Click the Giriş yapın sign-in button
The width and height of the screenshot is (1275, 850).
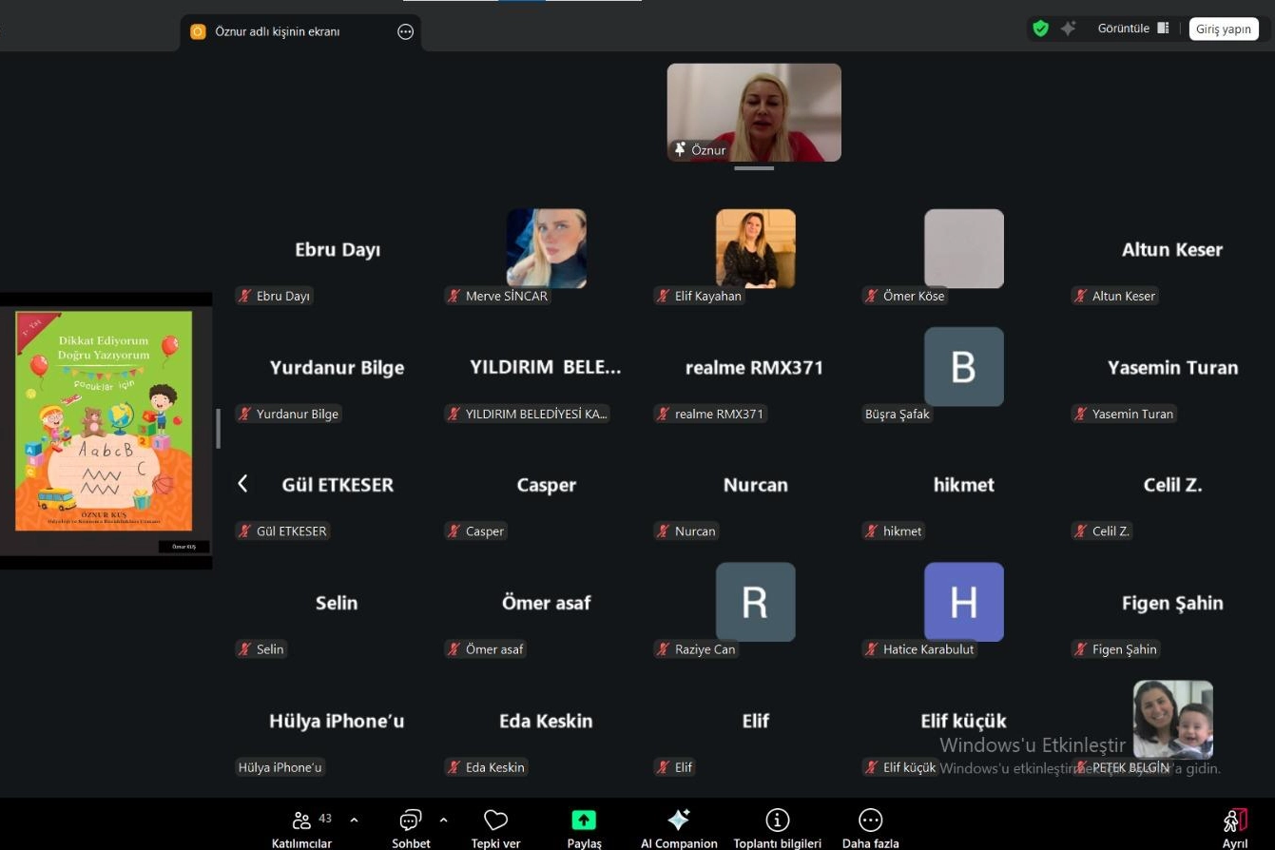[1223, 29]
